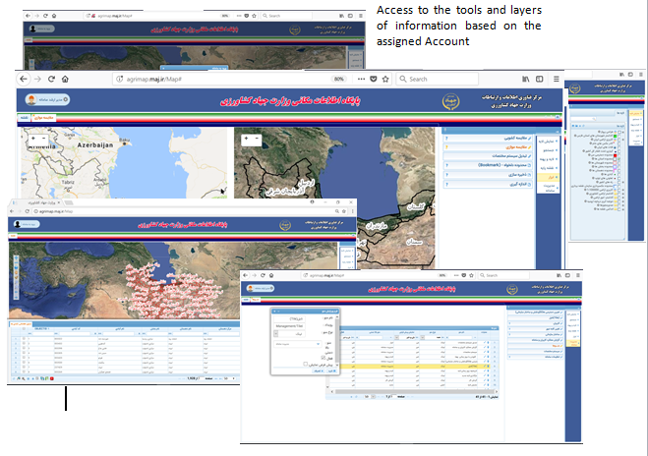648x456 pixels.
Task: Select اندازه گیری tool in tools panel
Action: click(x=488, y=185)
